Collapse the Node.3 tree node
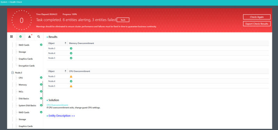 (x=13, y=73)
